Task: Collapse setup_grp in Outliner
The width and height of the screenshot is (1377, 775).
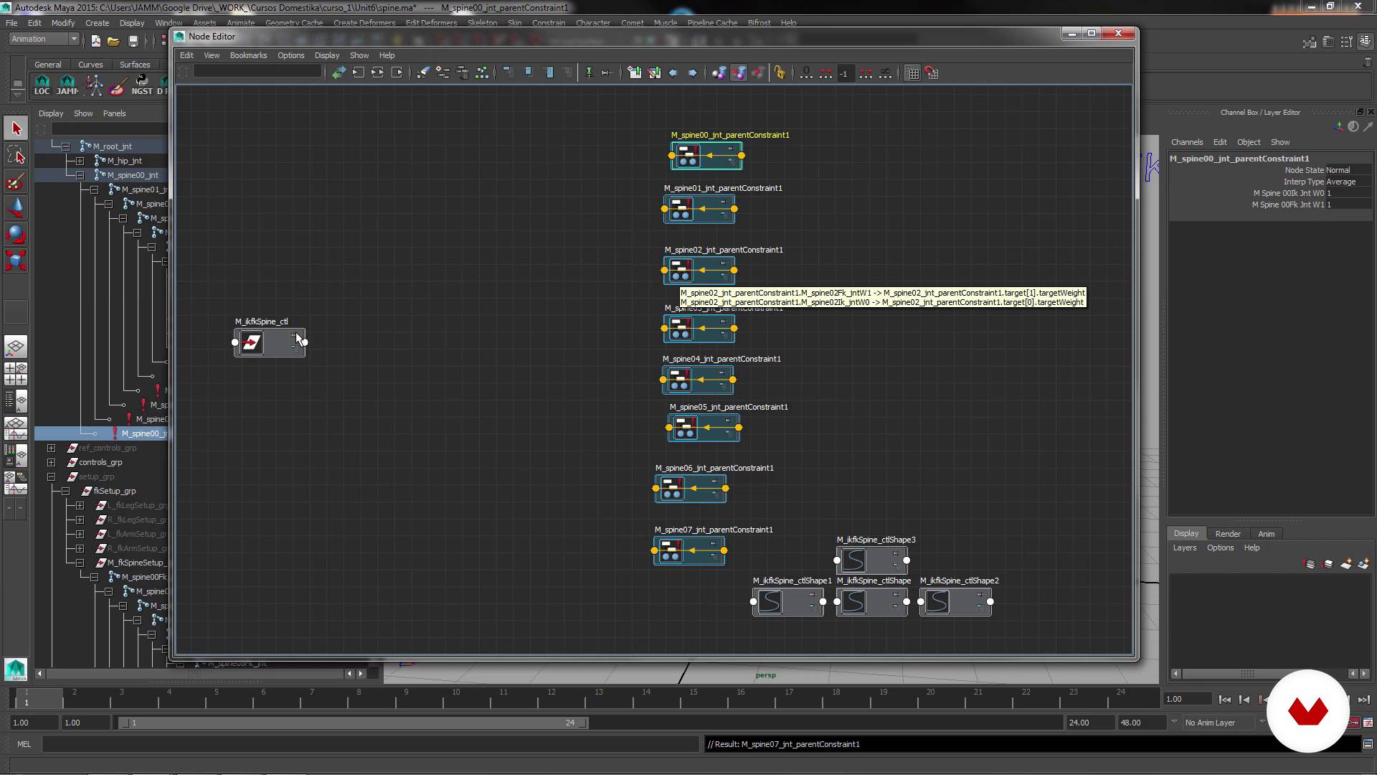Action: point(51,476)
